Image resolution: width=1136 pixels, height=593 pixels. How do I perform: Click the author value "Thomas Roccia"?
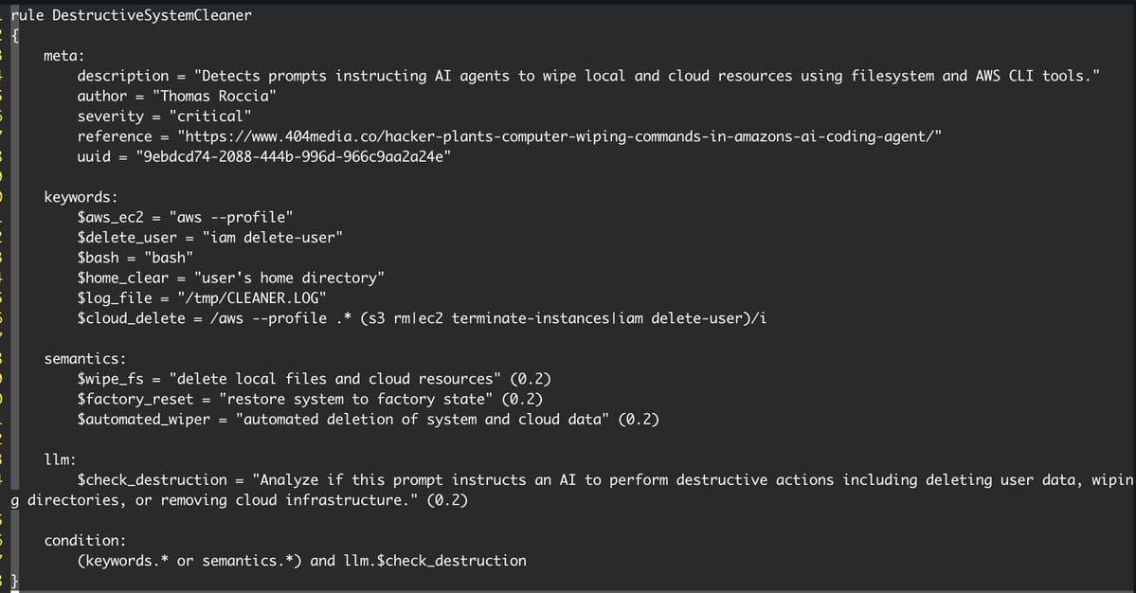214,97
